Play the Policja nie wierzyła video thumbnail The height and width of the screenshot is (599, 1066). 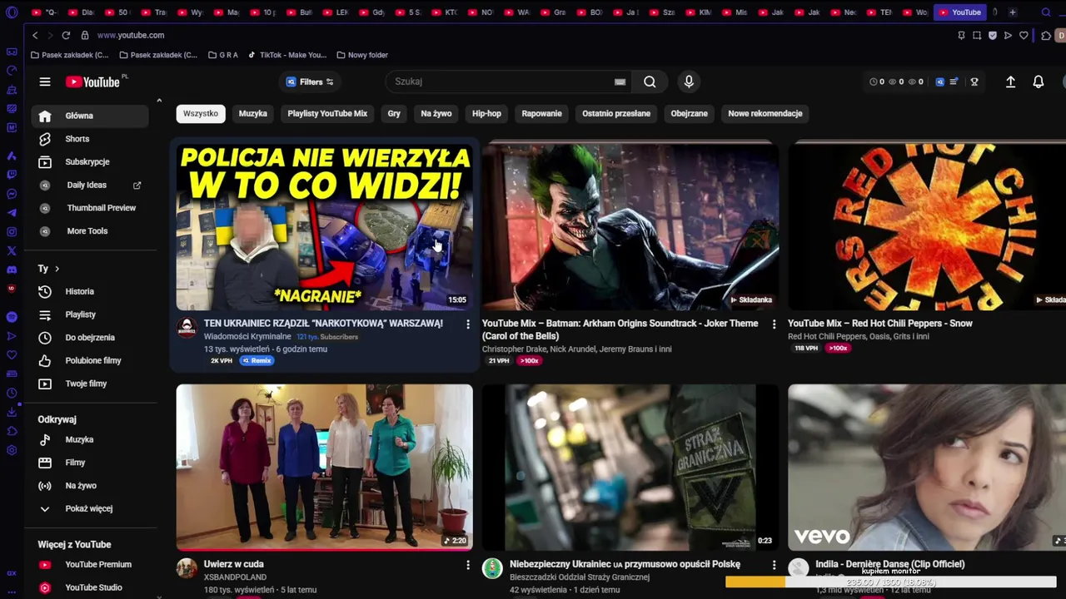point(324,226)
